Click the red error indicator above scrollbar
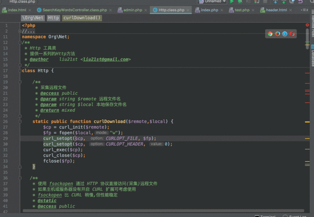Screen dimensions: 314x217 307,25
